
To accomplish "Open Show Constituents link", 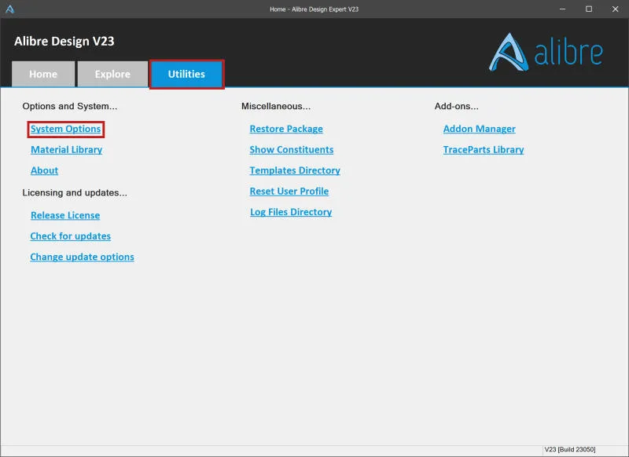I will pyautogui.click(x=292, y=150).
